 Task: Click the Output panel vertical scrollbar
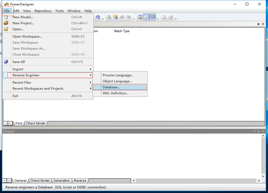(x=263, y=155)
